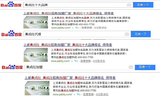Expand the URL dropdown arrow in the 集成灶加盟 result

pyautogui.click(x=74, y=95)
